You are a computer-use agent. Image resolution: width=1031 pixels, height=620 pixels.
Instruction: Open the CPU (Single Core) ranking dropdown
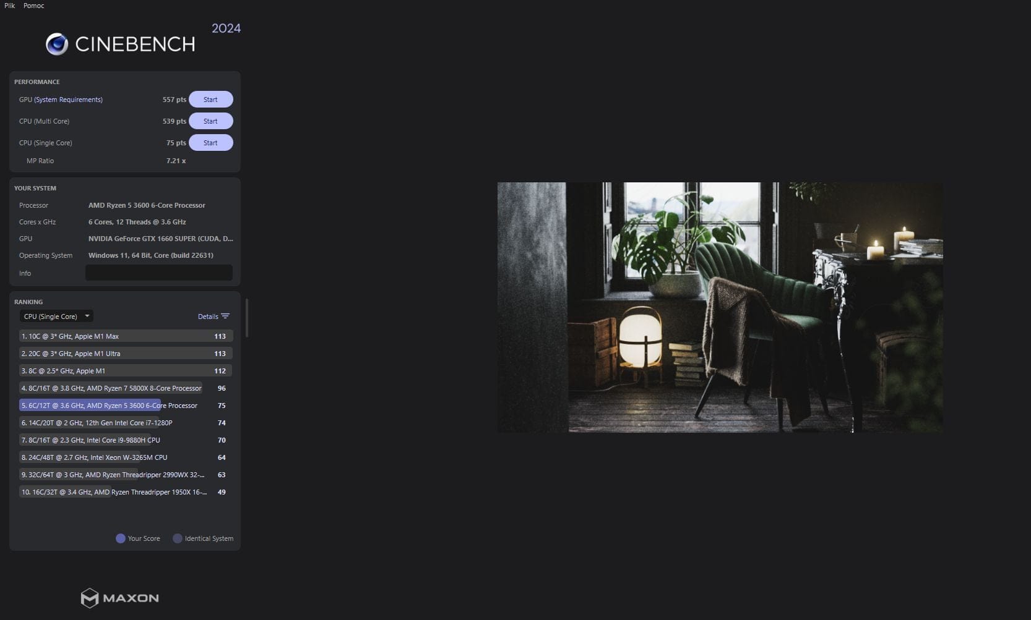[x=56, y=316]
